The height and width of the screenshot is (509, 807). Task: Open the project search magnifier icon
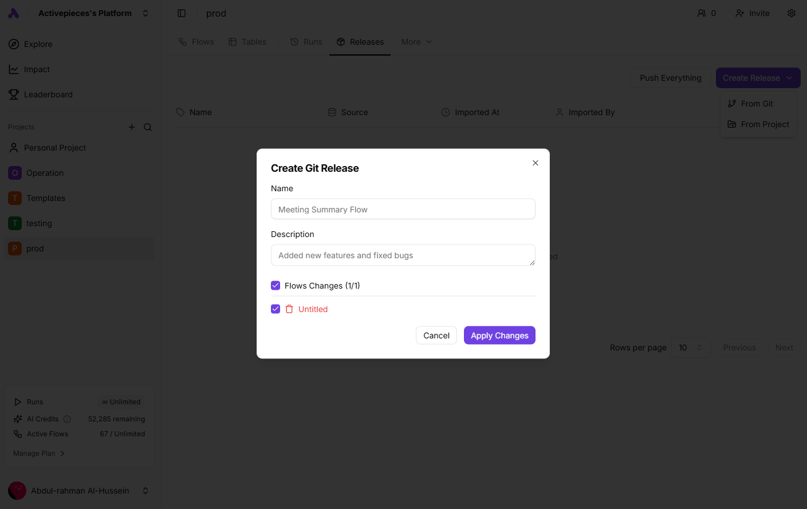pos(147,127)
